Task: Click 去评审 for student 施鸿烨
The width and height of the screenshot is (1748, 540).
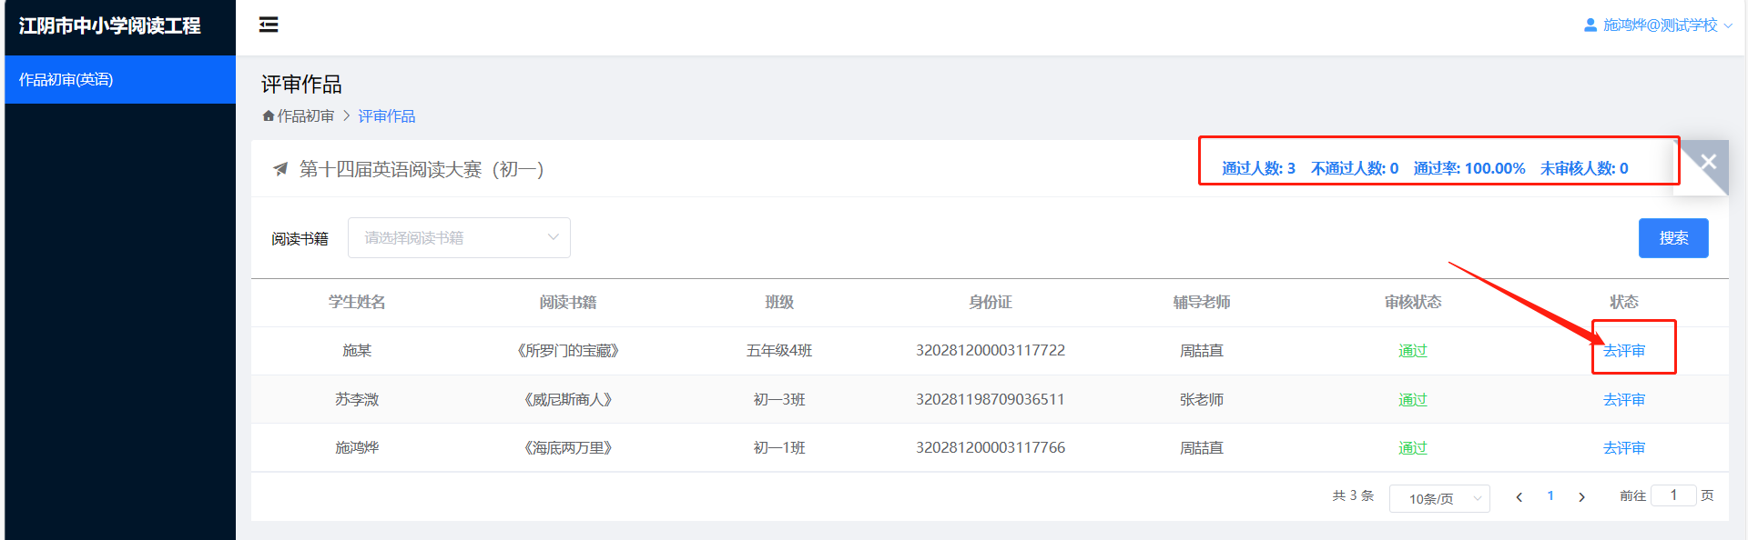Action: (x=1623, y=448)
